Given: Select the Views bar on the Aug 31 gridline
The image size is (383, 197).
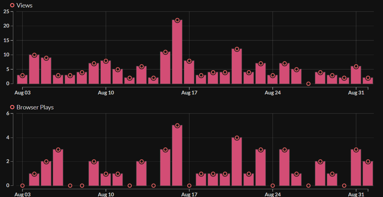Looking at the screenshot, I should [x=356, y=75].
